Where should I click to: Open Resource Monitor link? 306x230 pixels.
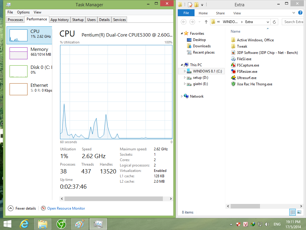(x=66, y=208)
